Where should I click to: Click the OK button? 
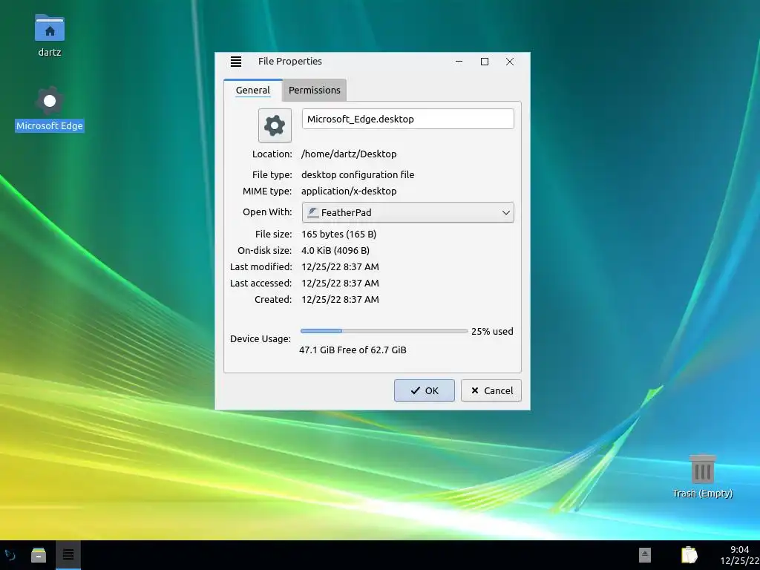point(424,390)
